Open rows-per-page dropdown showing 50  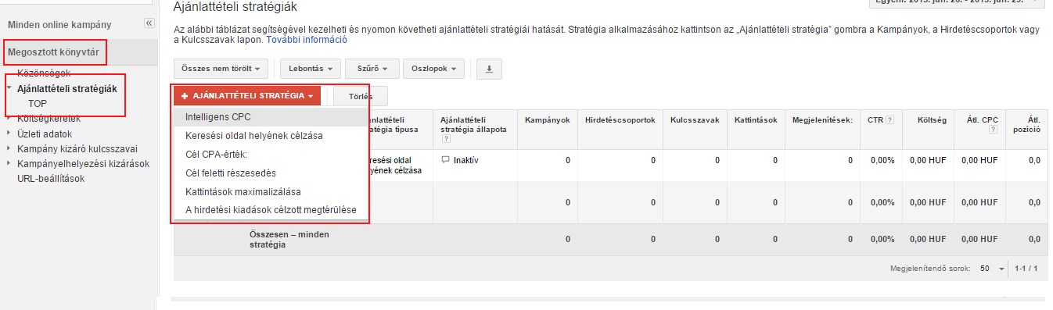[x=991, y=268]
